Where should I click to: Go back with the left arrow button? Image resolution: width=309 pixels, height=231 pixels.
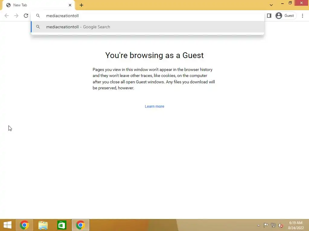pos(7,16)
